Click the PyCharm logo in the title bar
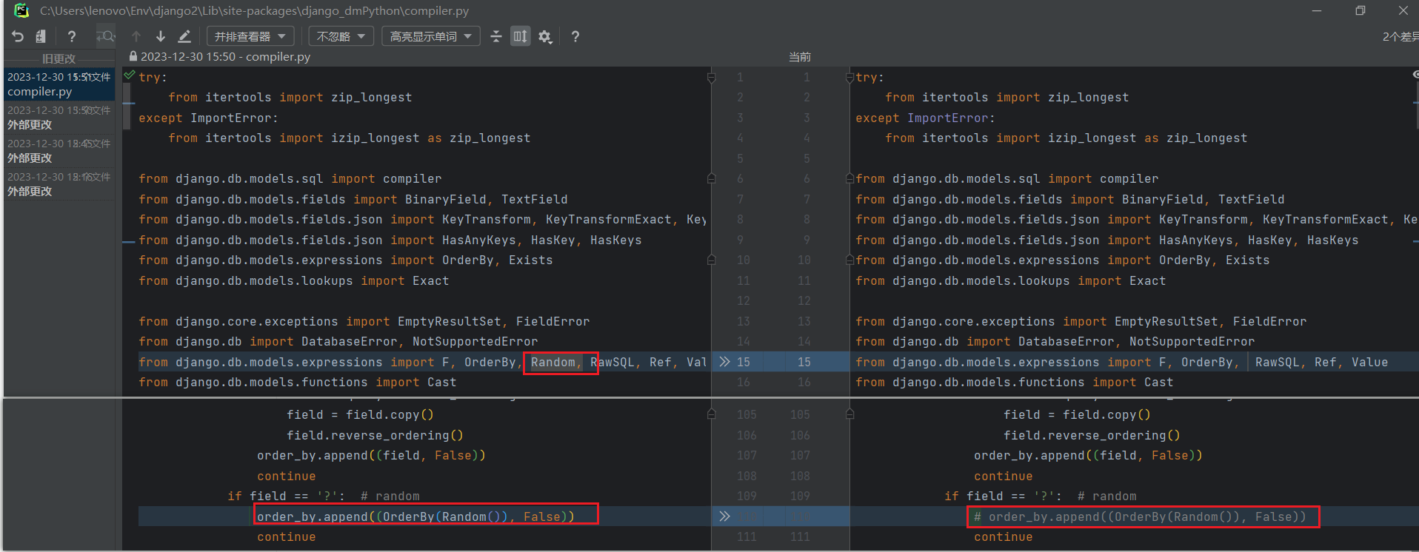Screen dimensions: 1419x552 (21, 10)
